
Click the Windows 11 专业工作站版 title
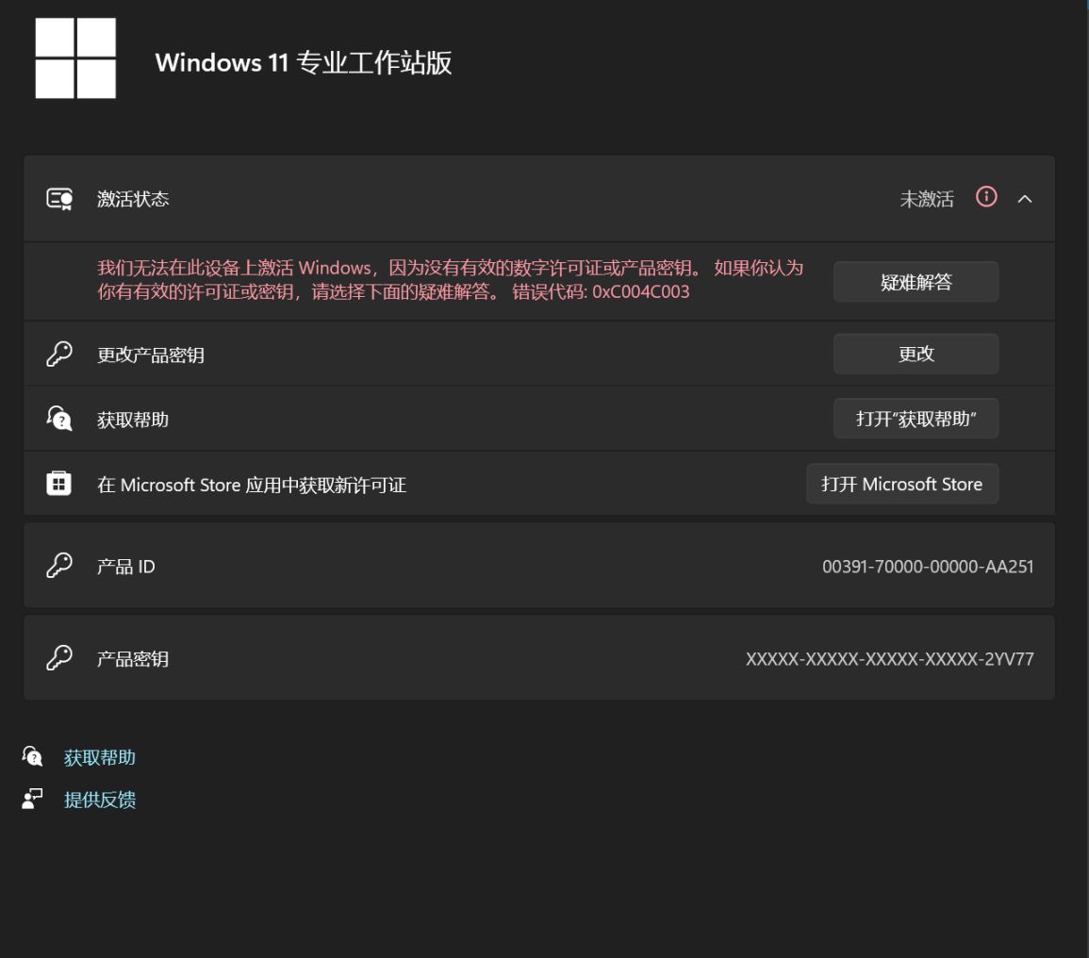(x=304, y=62)
